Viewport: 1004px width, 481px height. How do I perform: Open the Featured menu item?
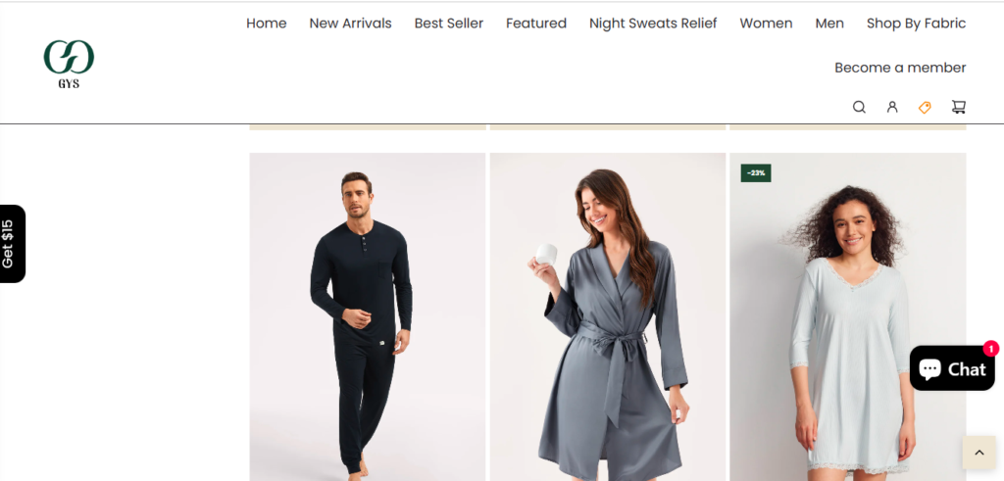click(x=536, y=24)
